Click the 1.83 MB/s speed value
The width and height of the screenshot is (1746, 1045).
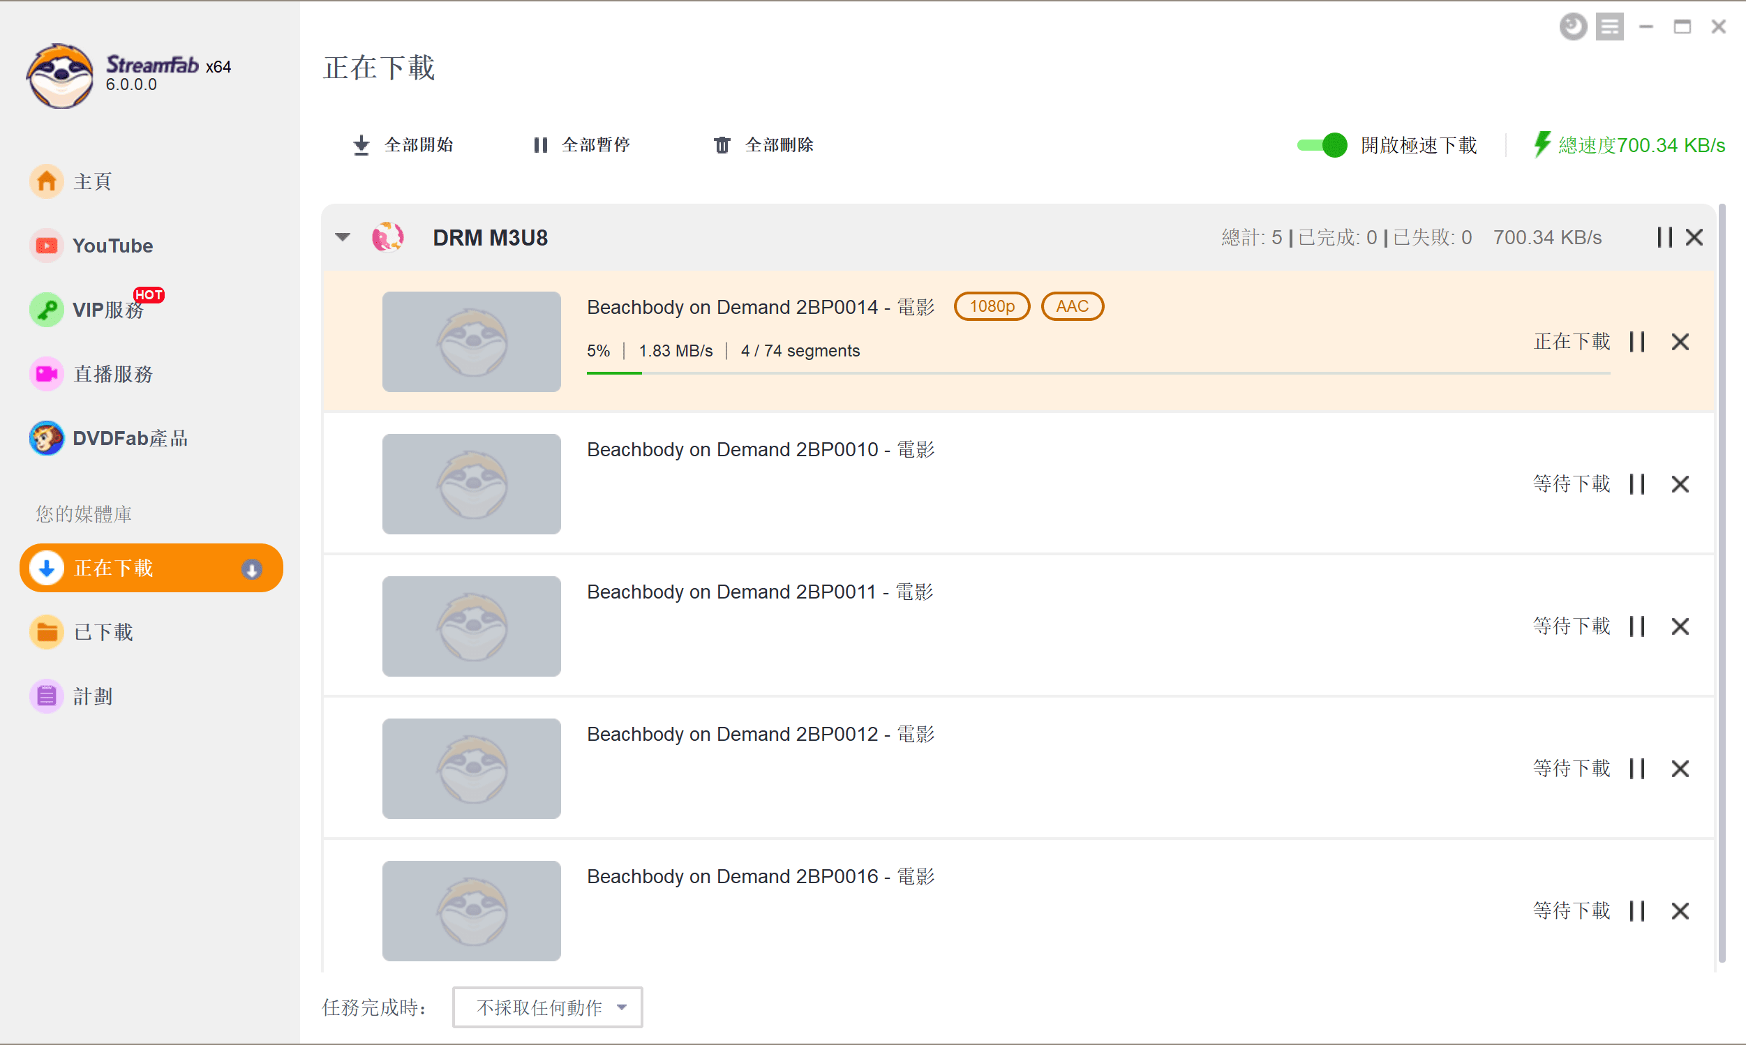coord(676,351)
